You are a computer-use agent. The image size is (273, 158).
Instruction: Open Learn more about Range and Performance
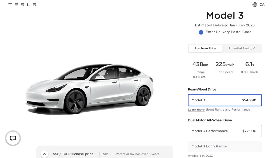(196, 109)
